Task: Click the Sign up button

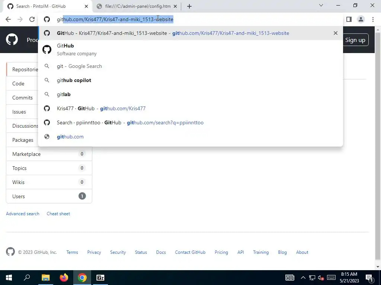Action: tap(355, 40)
